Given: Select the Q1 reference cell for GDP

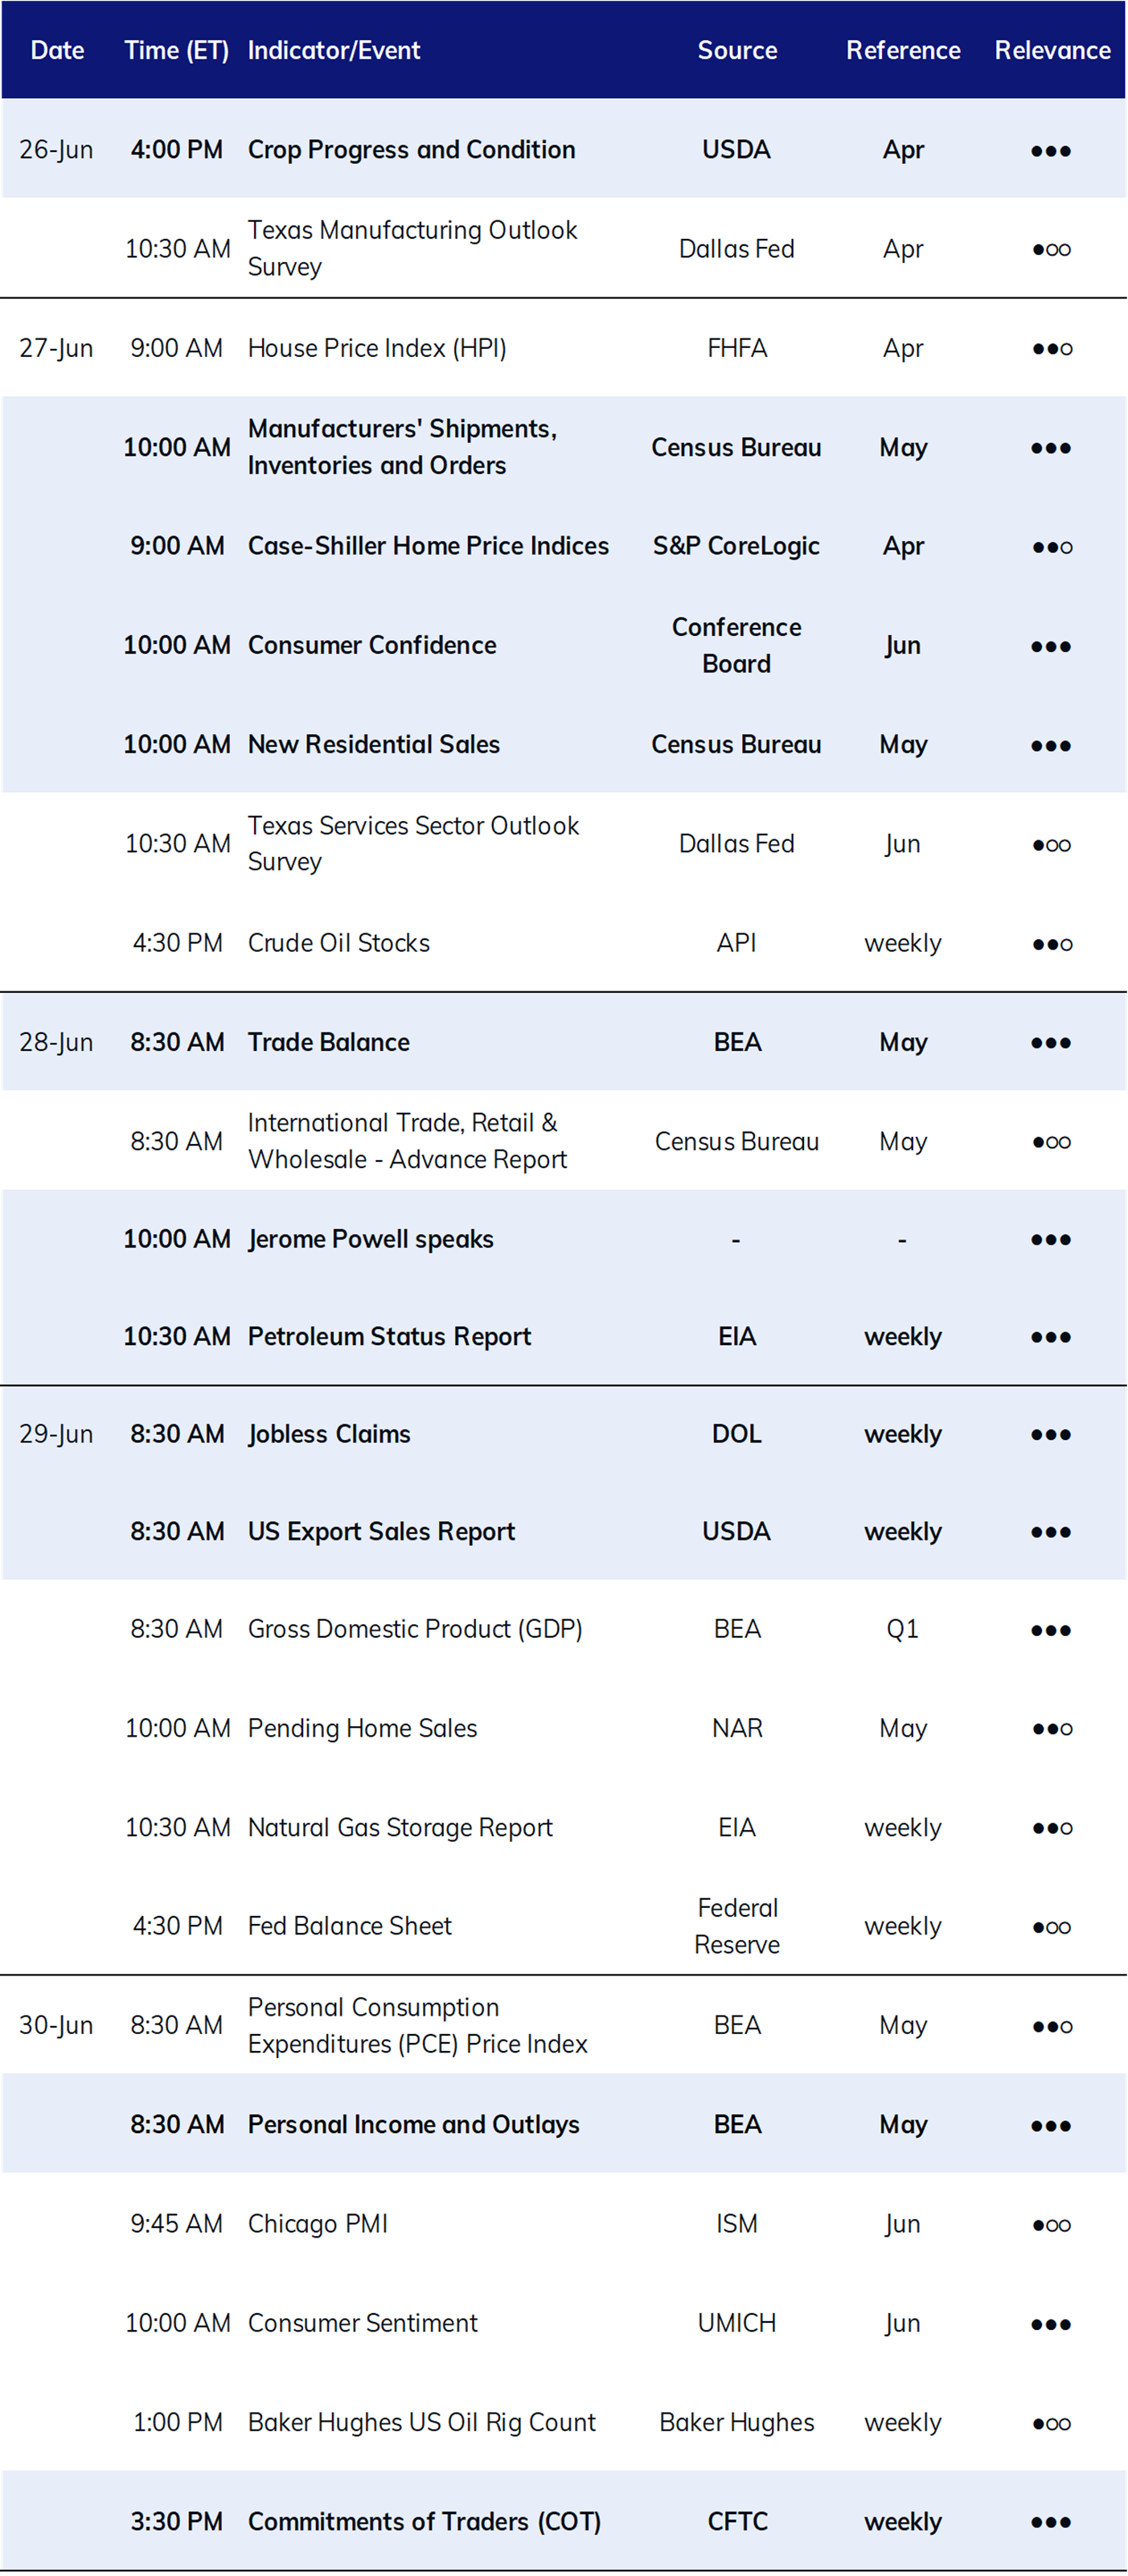Looking at the screenshot, I should coord(902,1629).
